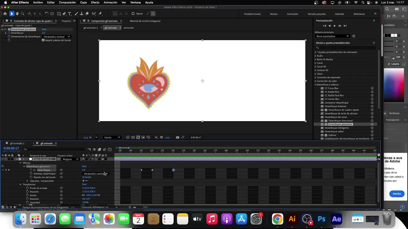Image resolution: width=408 pixels, height=229 pixels.
Task: Select the Roto Brush tool
Action: click(94, 14)
